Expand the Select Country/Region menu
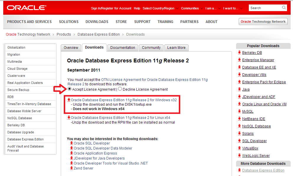The height and width of the screenshot is (176, 293). (158, 8)
